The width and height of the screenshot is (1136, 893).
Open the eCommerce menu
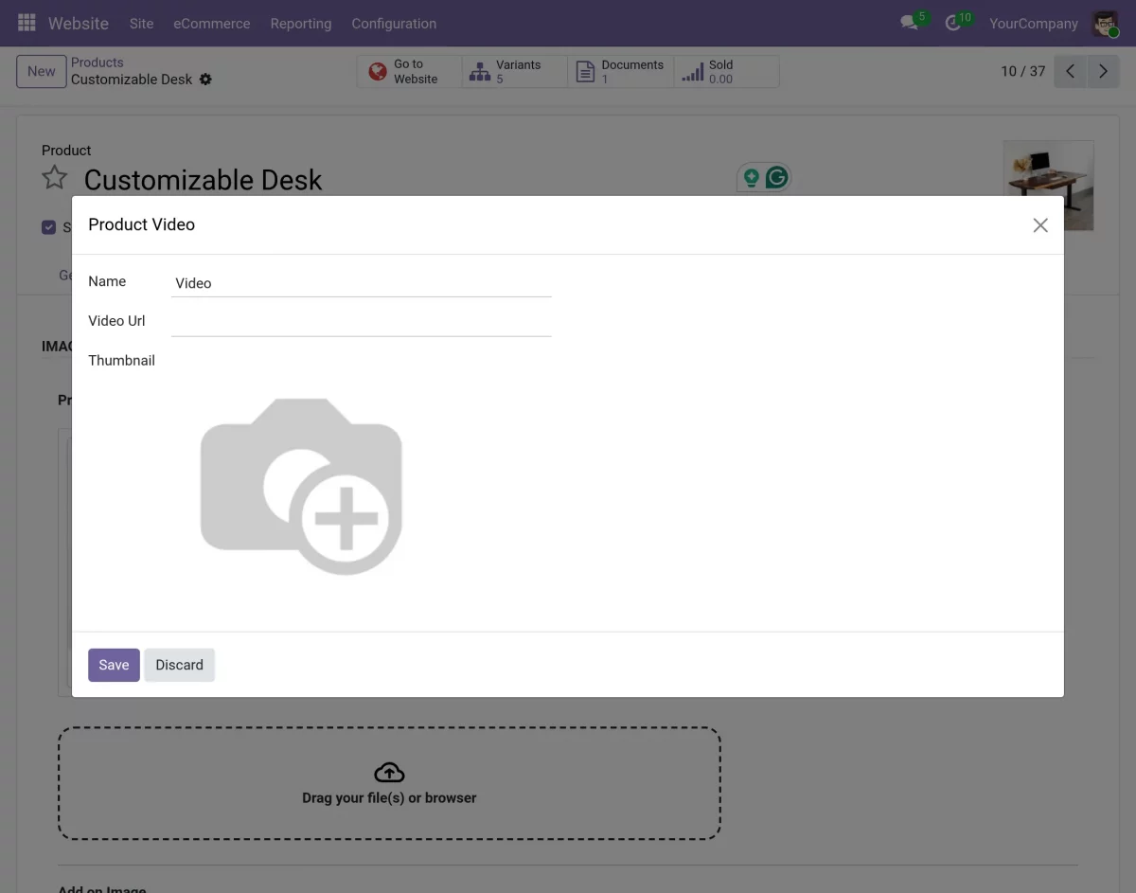pyautogui.click(x=212, y=23)
